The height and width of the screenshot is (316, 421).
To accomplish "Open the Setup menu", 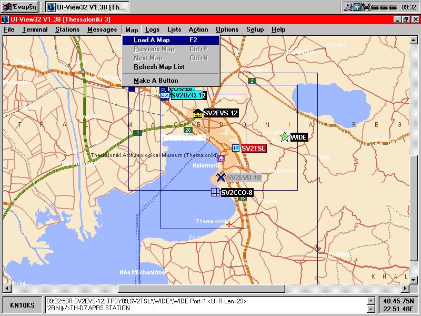I will pos(255,29).
